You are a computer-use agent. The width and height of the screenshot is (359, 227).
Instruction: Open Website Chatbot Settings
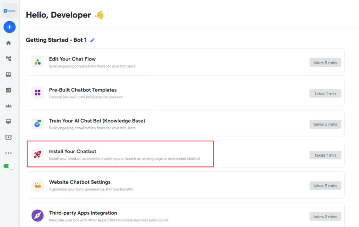point(80,182)
